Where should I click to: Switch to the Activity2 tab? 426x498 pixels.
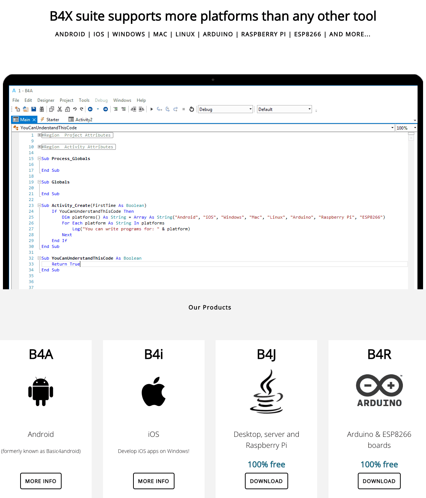pyautogui.click(x=81, y=120)
